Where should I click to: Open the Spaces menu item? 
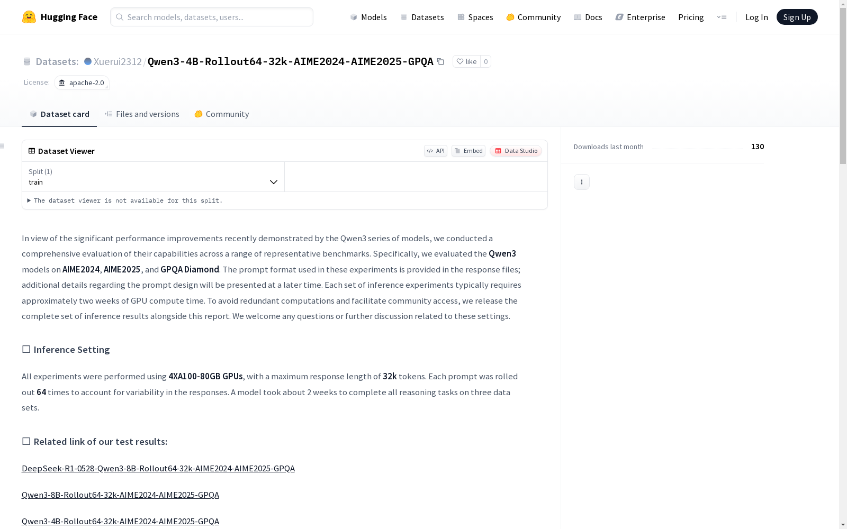(475, 17)
